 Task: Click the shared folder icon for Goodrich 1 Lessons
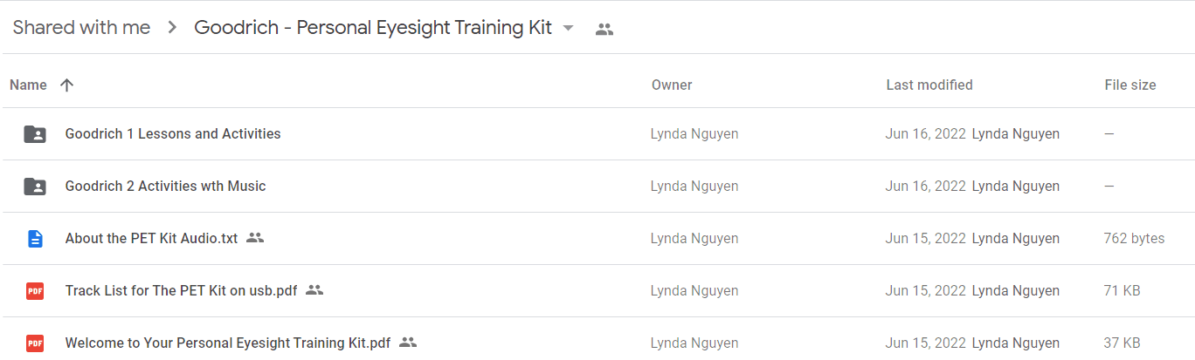pos(35,134)
